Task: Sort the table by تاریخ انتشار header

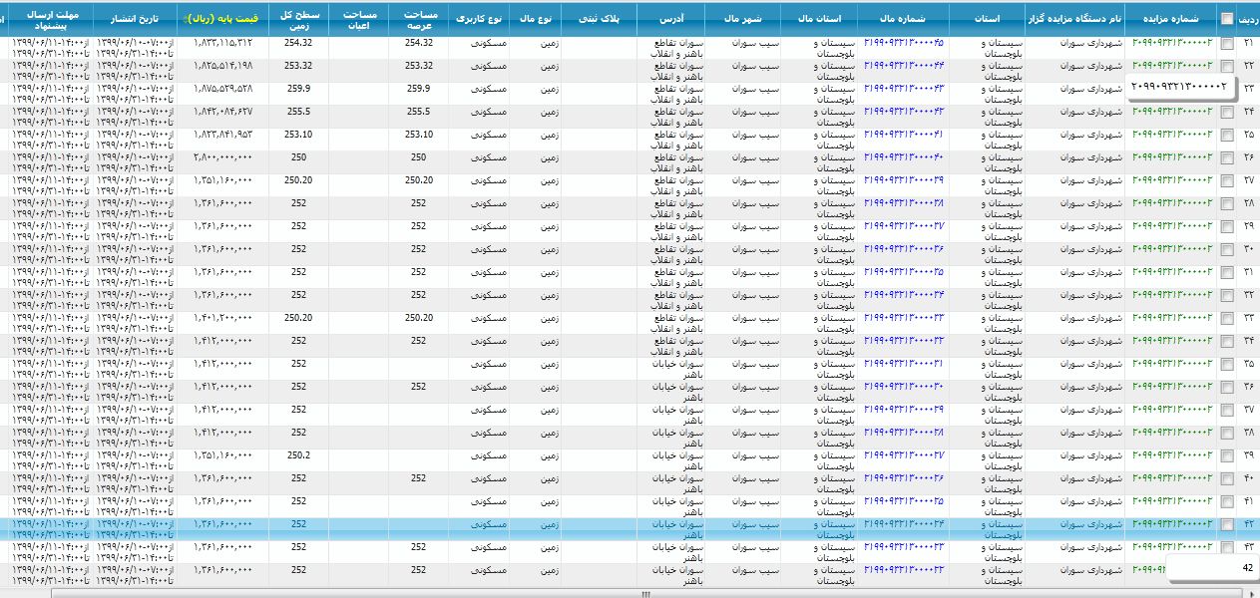Action: (x=134, y=18)
